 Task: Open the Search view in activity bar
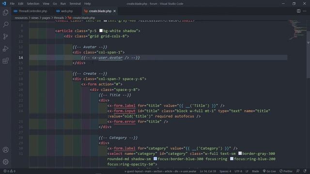(5, 25)
